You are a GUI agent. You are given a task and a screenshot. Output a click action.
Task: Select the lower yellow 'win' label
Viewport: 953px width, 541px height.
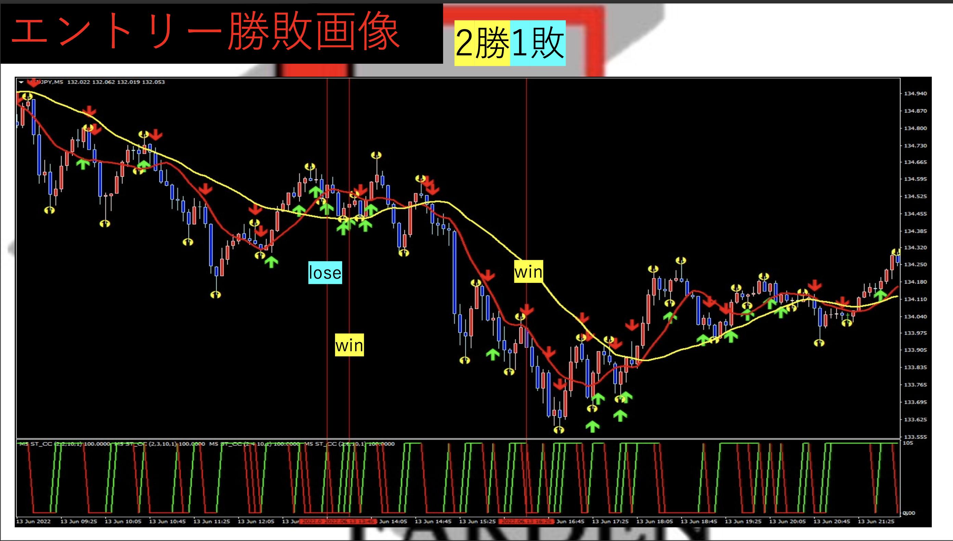click(349, 345)
